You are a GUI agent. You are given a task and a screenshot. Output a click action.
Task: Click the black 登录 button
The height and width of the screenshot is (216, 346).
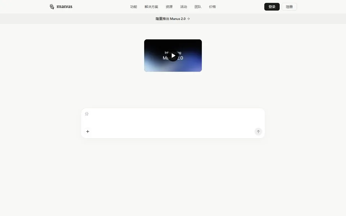click(x=272, y=7)
